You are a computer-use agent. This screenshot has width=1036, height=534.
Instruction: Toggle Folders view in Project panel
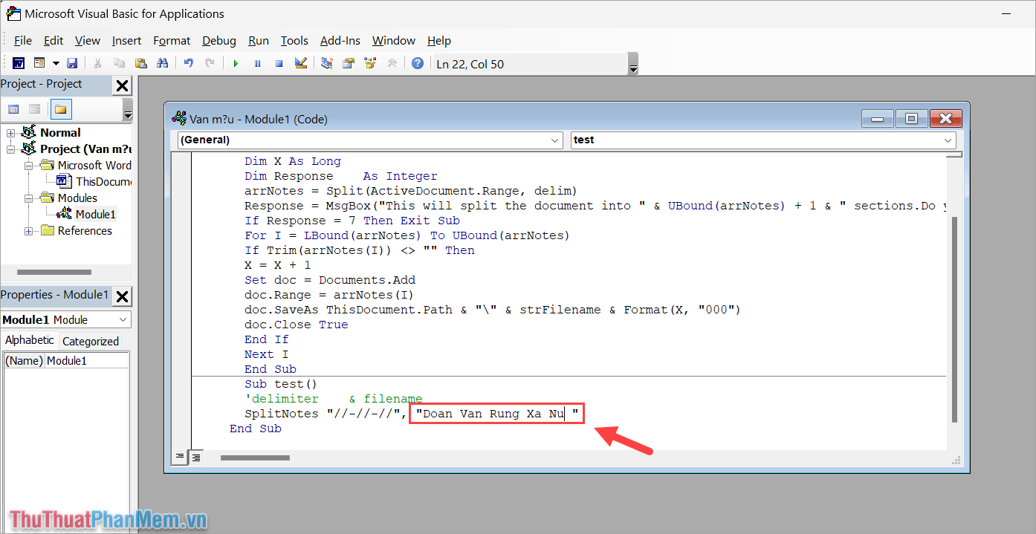pos(61,110)
